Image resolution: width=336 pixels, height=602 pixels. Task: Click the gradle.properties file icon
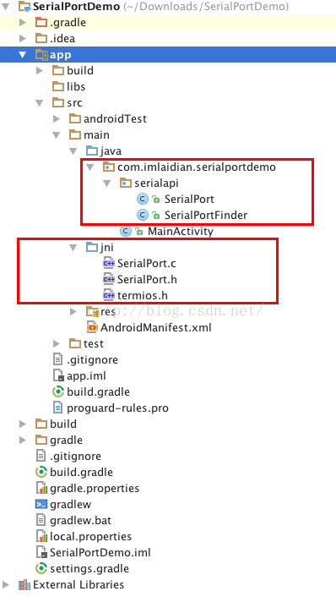(41, 489)
